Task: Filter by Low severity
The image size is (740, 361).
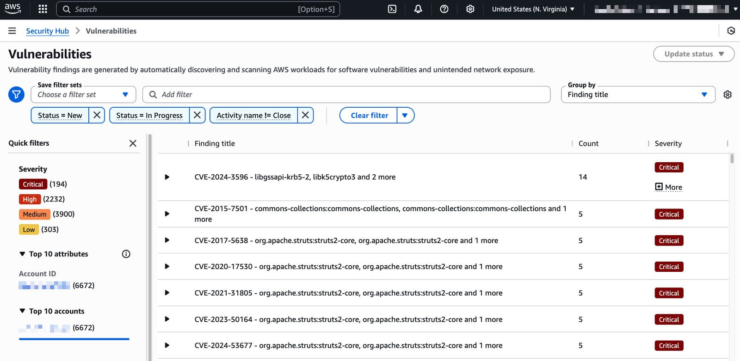Action: coord(29,230)
